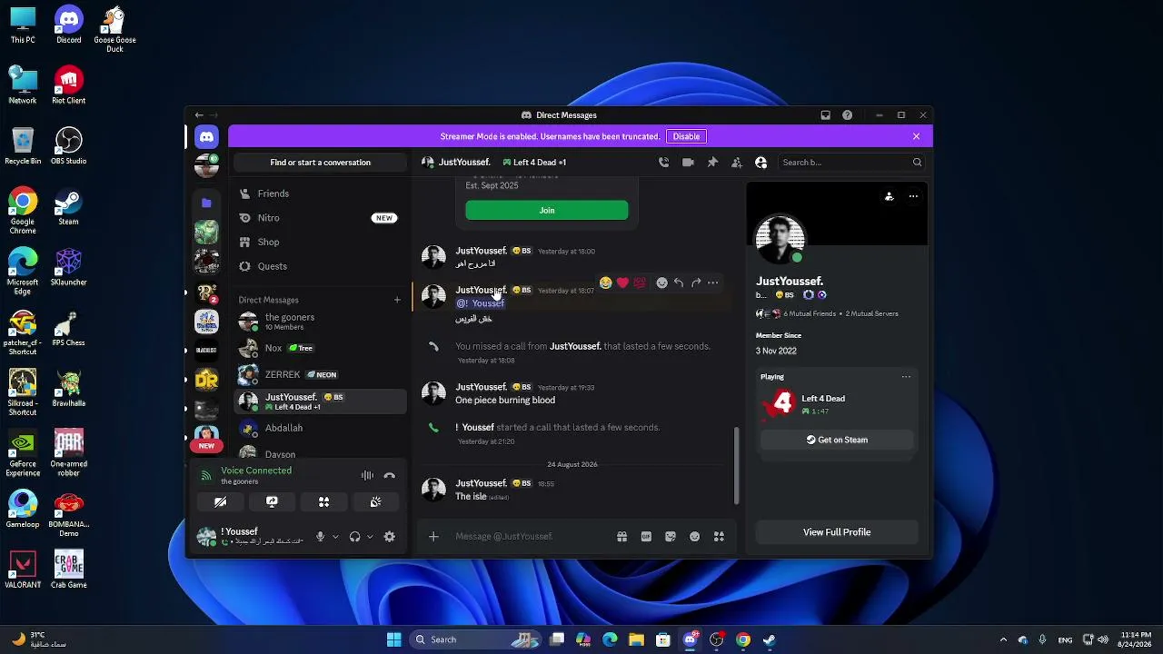Search in the conversation search box

coord(851,163)
